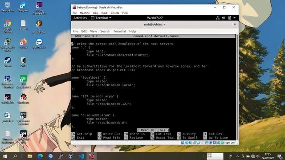Open the XM shortcut on the desktop
The height and width of the screenshot is (160, 285).
(24, 137)
